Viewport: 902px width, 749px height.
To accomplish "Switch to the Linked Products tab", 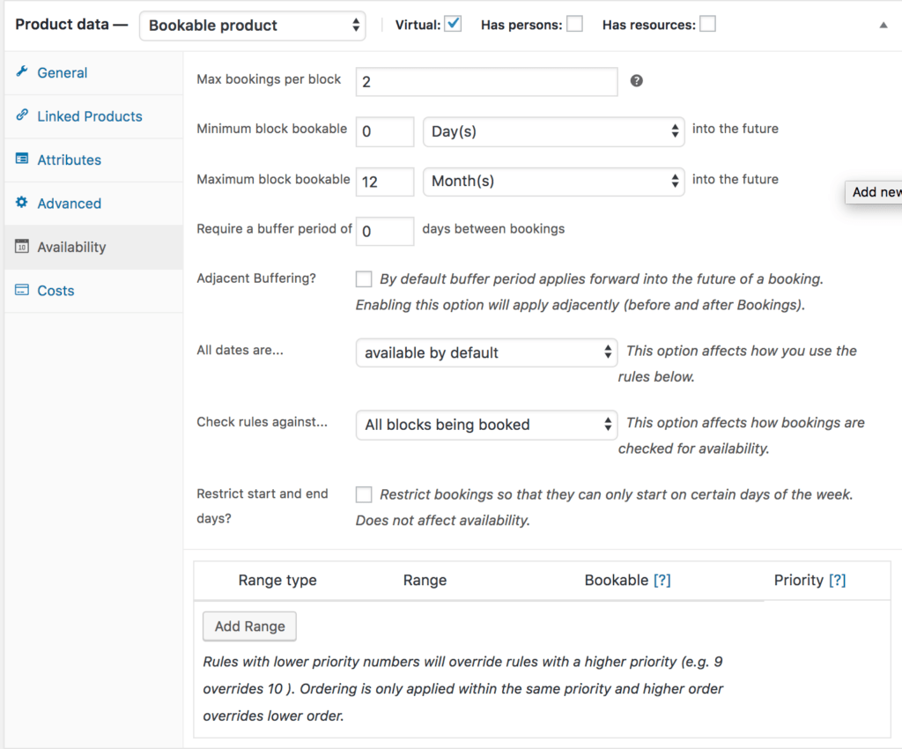I will (x=89, y=116).
